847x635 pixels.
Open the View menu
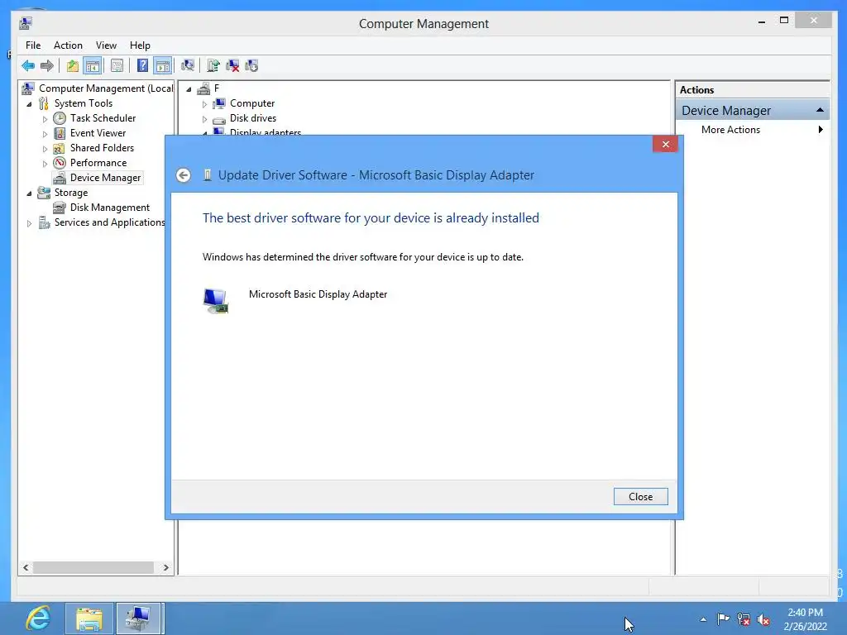pos(106,45)
